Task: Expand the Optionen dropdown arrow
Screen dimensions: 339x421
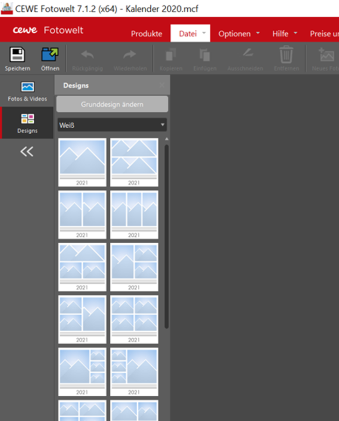Action: (258, 33)
